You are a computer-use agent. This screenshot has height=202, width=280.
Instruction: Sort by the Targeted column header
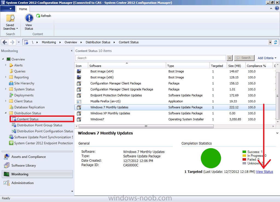pyautogui.click(x=218, y=66)
